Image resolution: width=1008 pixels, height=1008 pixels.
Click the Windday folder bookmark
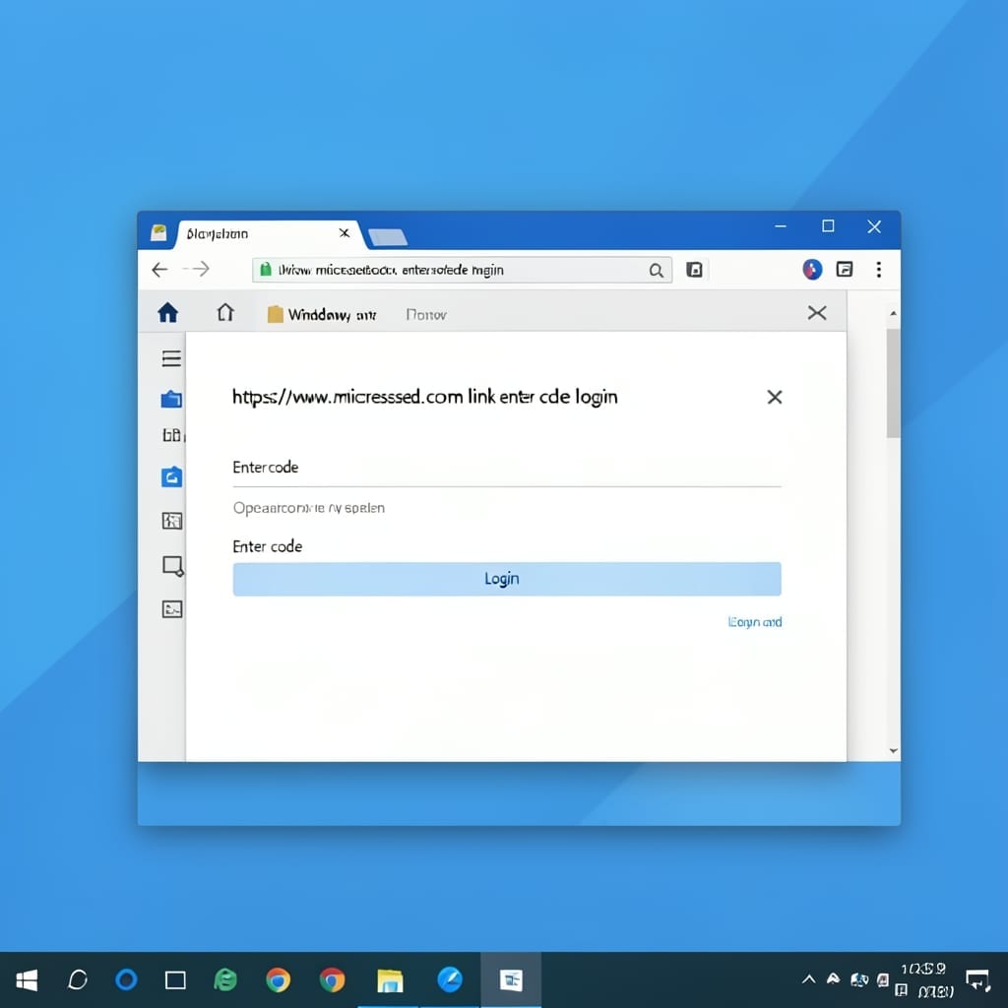pos(322,314)
